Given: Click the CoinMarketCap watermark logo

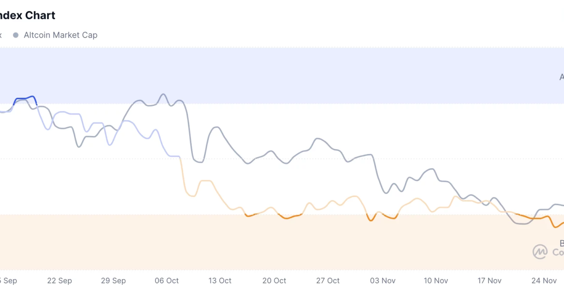Looking at the screenshot, I should (x=540, y=251).
